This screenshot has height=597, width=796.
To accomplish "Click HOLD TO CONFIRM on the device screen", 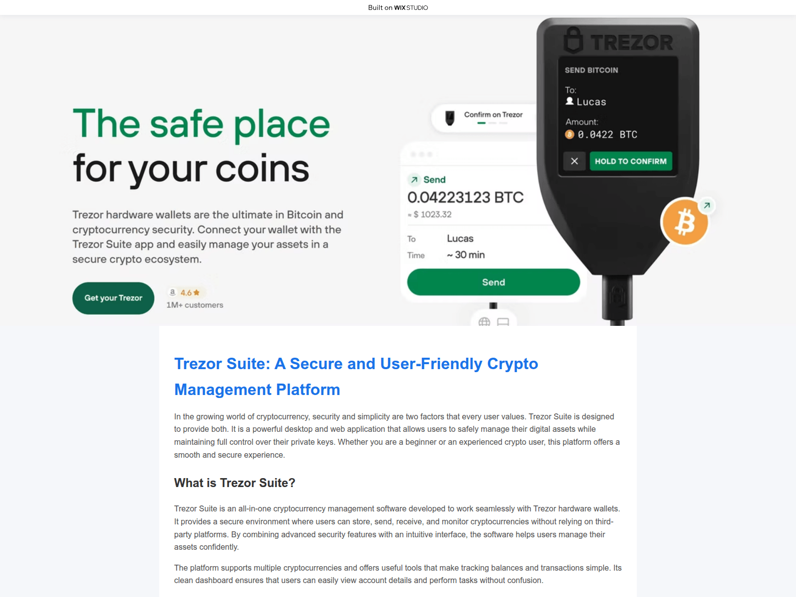I will coord(630,161).
